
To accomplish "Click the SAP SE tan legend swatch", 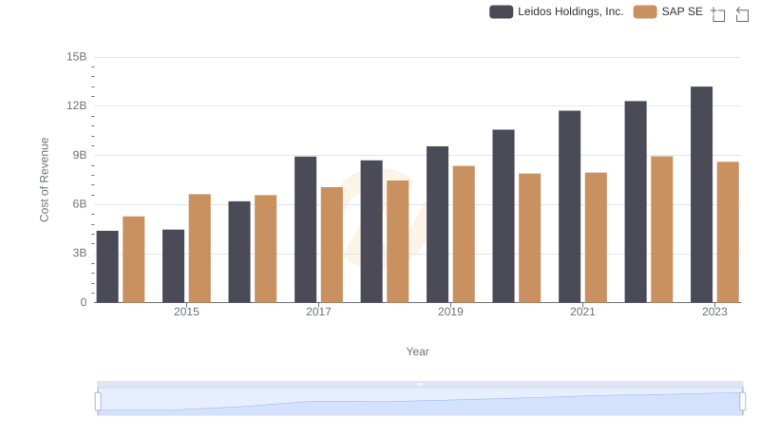I will click(645, 11).
